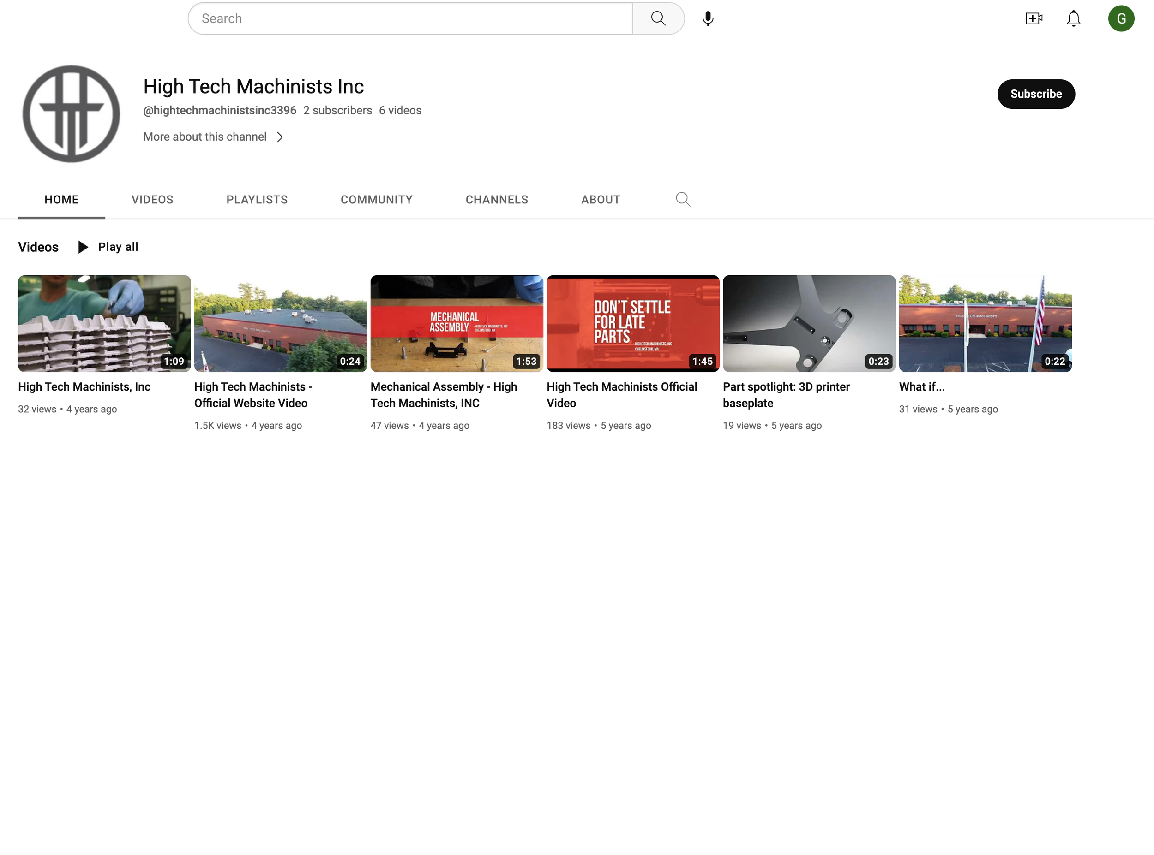Viewport: 1154px width, 855px height.
Task: Open the Playlists tab
Action: coord(256,199)
